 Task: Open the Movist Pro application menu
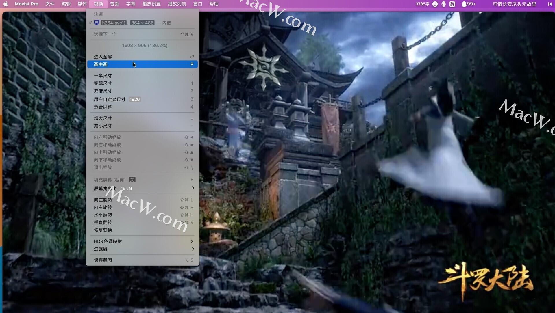pos(26,4)
